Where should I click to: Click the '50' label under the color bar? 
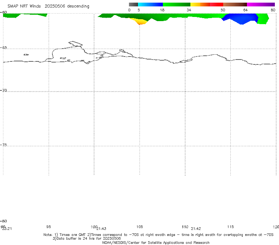pos(223,10)
